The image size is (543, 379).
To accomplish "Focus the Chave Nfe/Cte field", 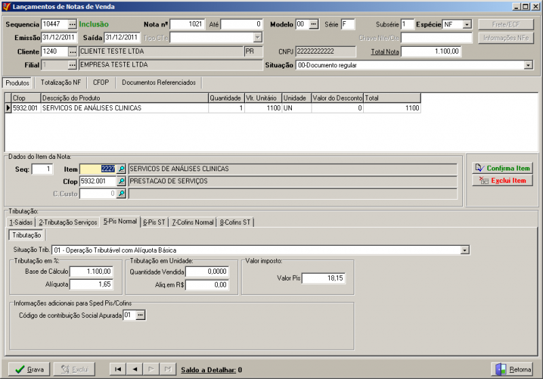I will [x=436, y=38].
